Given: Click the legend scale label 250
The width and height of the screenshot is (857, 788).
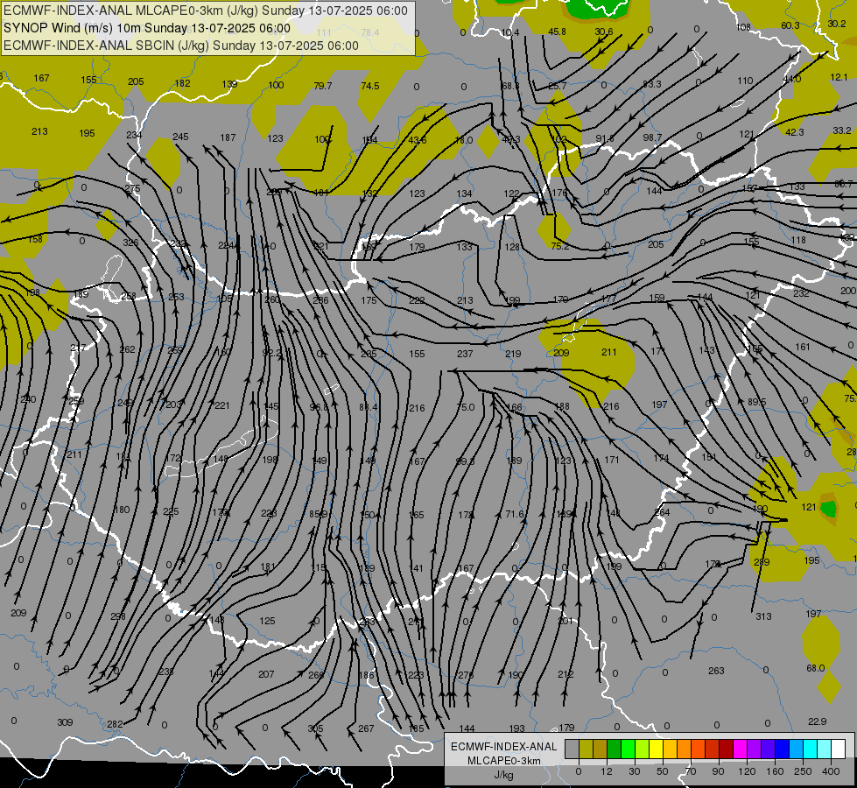Looking at the screenshot, I should [x=803, y=771].
